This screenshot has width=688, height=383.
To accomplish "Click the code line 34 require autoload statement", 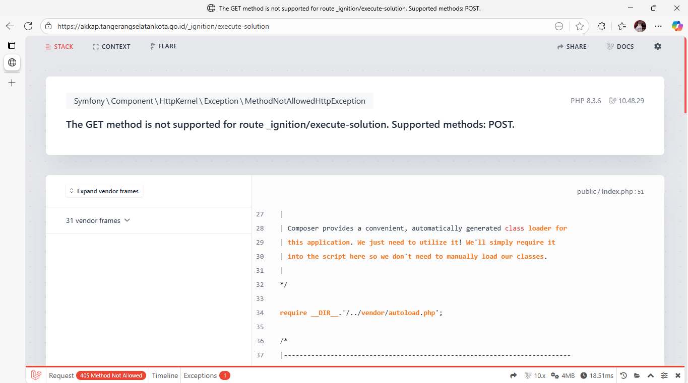I will click(x=361, y=313).
